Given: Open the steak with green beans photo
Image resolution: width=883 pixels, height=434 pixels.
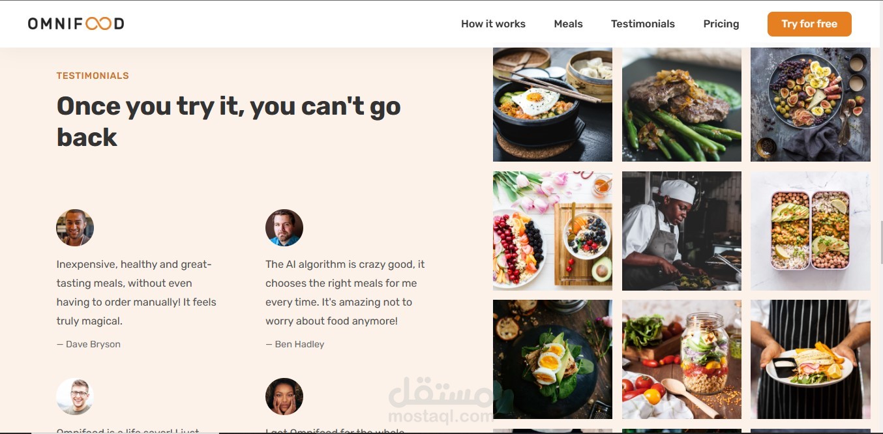Looking at the screenshot, I should coord(681,104).
